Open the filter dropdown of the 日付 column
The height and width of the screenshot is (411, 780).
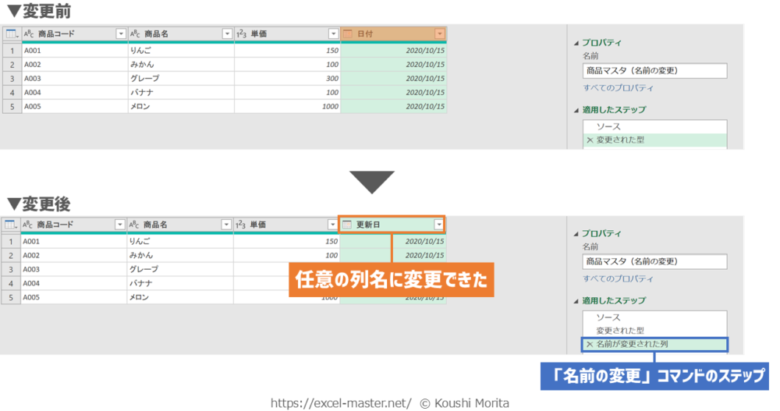[440, 34]
